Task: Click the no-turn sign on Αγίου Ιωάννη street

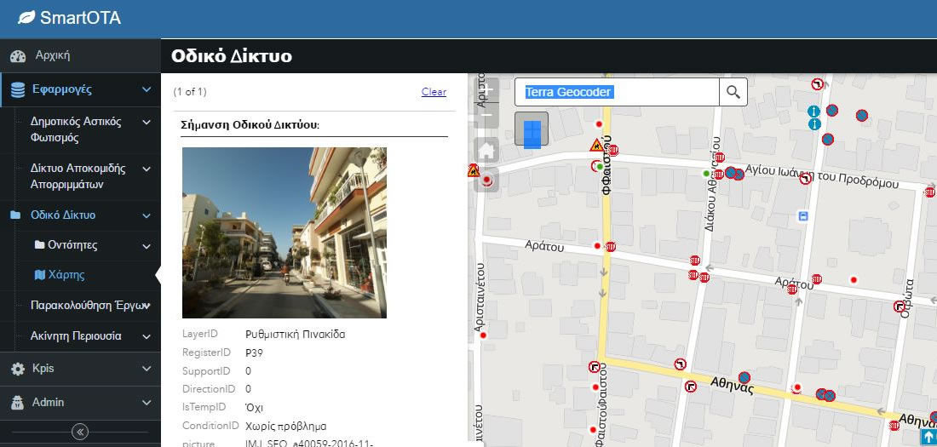Action: tap(805, 178)
